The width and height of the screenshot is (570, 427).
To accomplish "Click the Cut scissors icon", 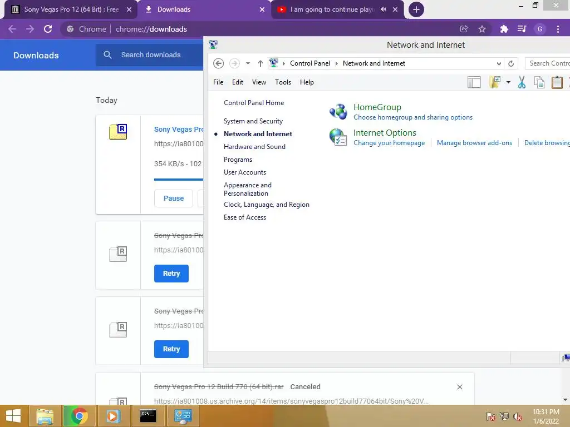I will coord(522,82).
